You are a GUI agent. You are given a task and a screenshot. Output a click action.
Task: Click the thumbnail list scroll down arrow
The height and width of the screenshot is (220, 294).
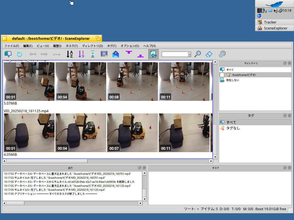pyautogui.click(x=215, y=157)
